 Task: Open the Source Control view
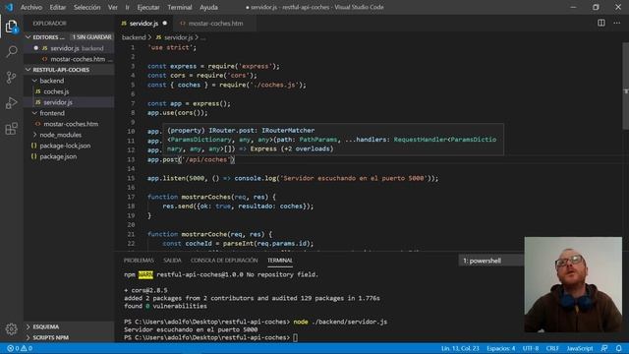(12, 78)
